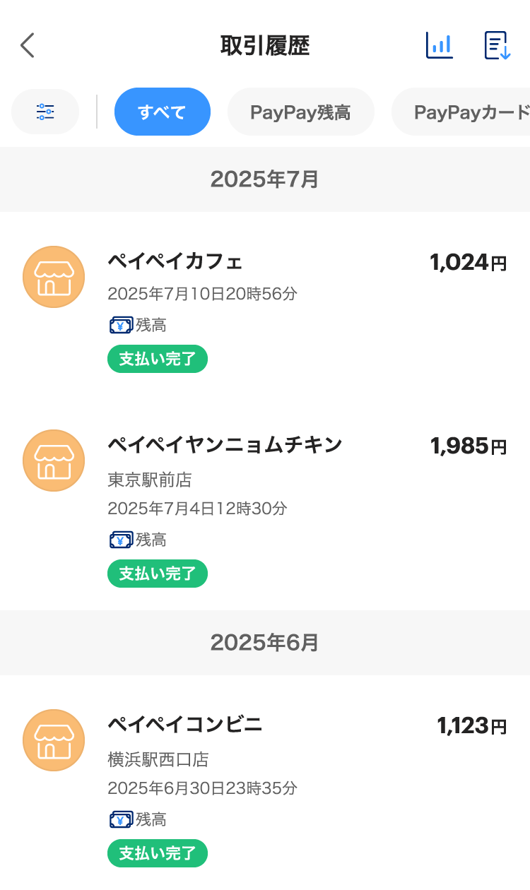Tap the 2025年6月 section header

pyautogui.click(x=265, y=643)
